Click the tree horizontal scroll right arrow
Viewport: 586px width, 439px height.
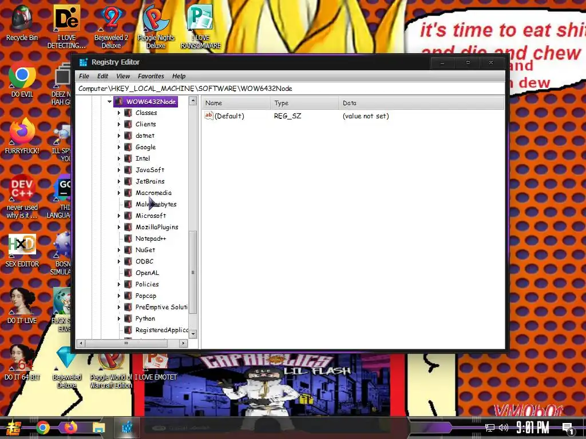click(x=183, y=343)
